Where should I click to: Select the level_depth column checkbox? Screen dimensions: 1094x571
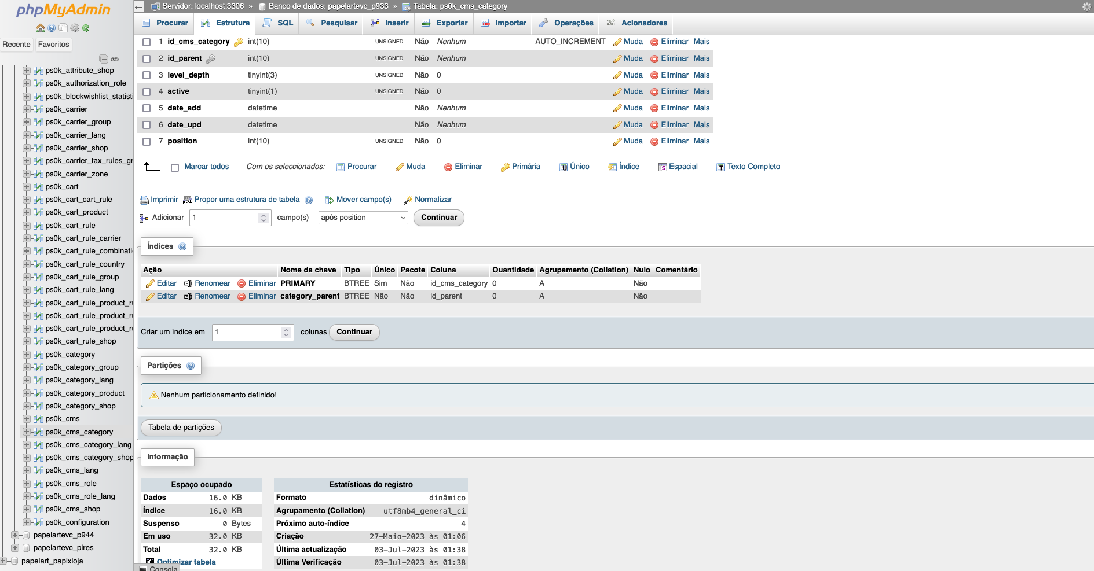(147, 75)
